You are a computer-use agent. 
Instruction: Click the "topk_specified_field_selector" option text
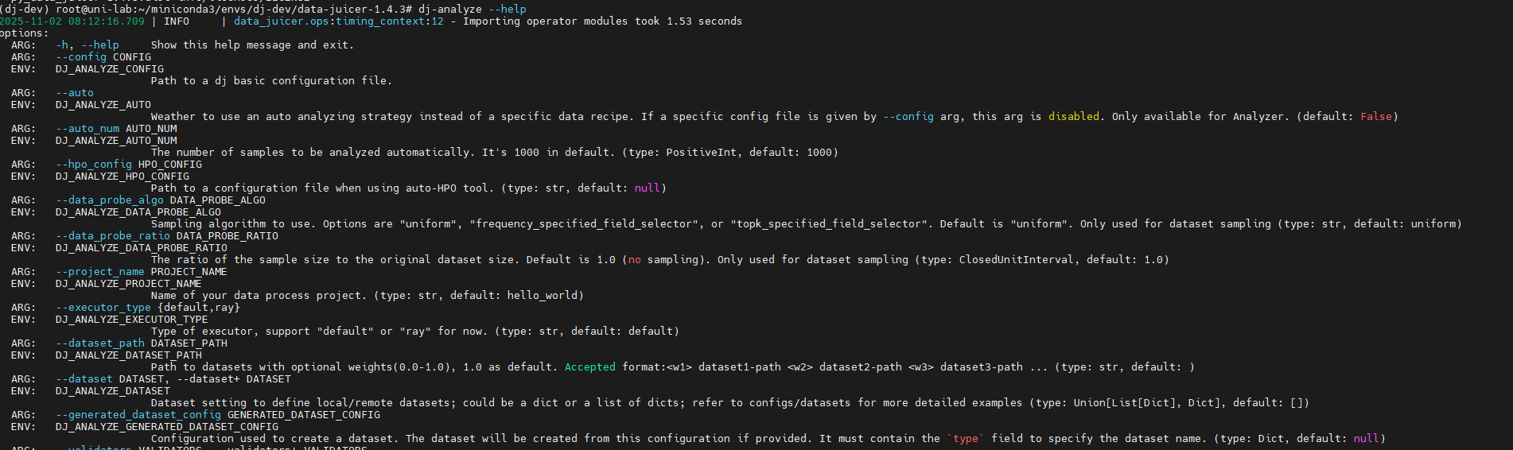[829, 223]
